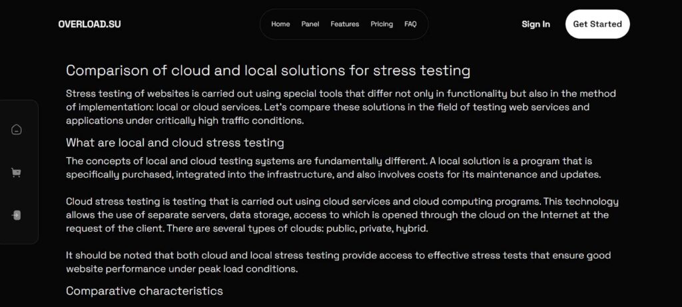This screenshot has height=307, width=682.
Task: Go to the OVERLOAD.SU logo
Action: pyautogui.click(x=90, y=25)
